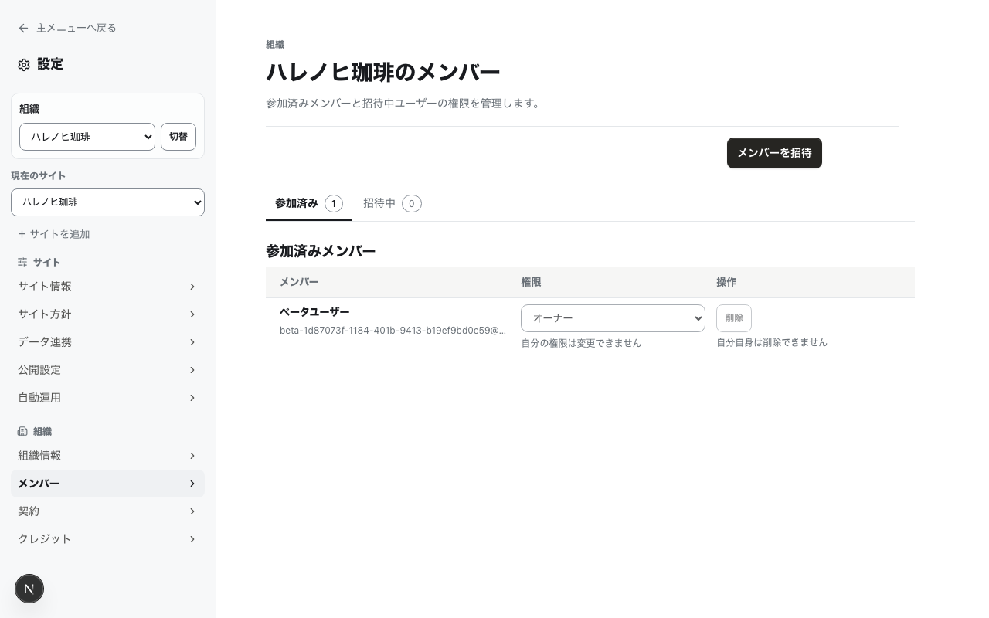Viewport: 989px width, 618px height.
Task: Open the 現在のサイト dropdown
Action: (107, 202)
